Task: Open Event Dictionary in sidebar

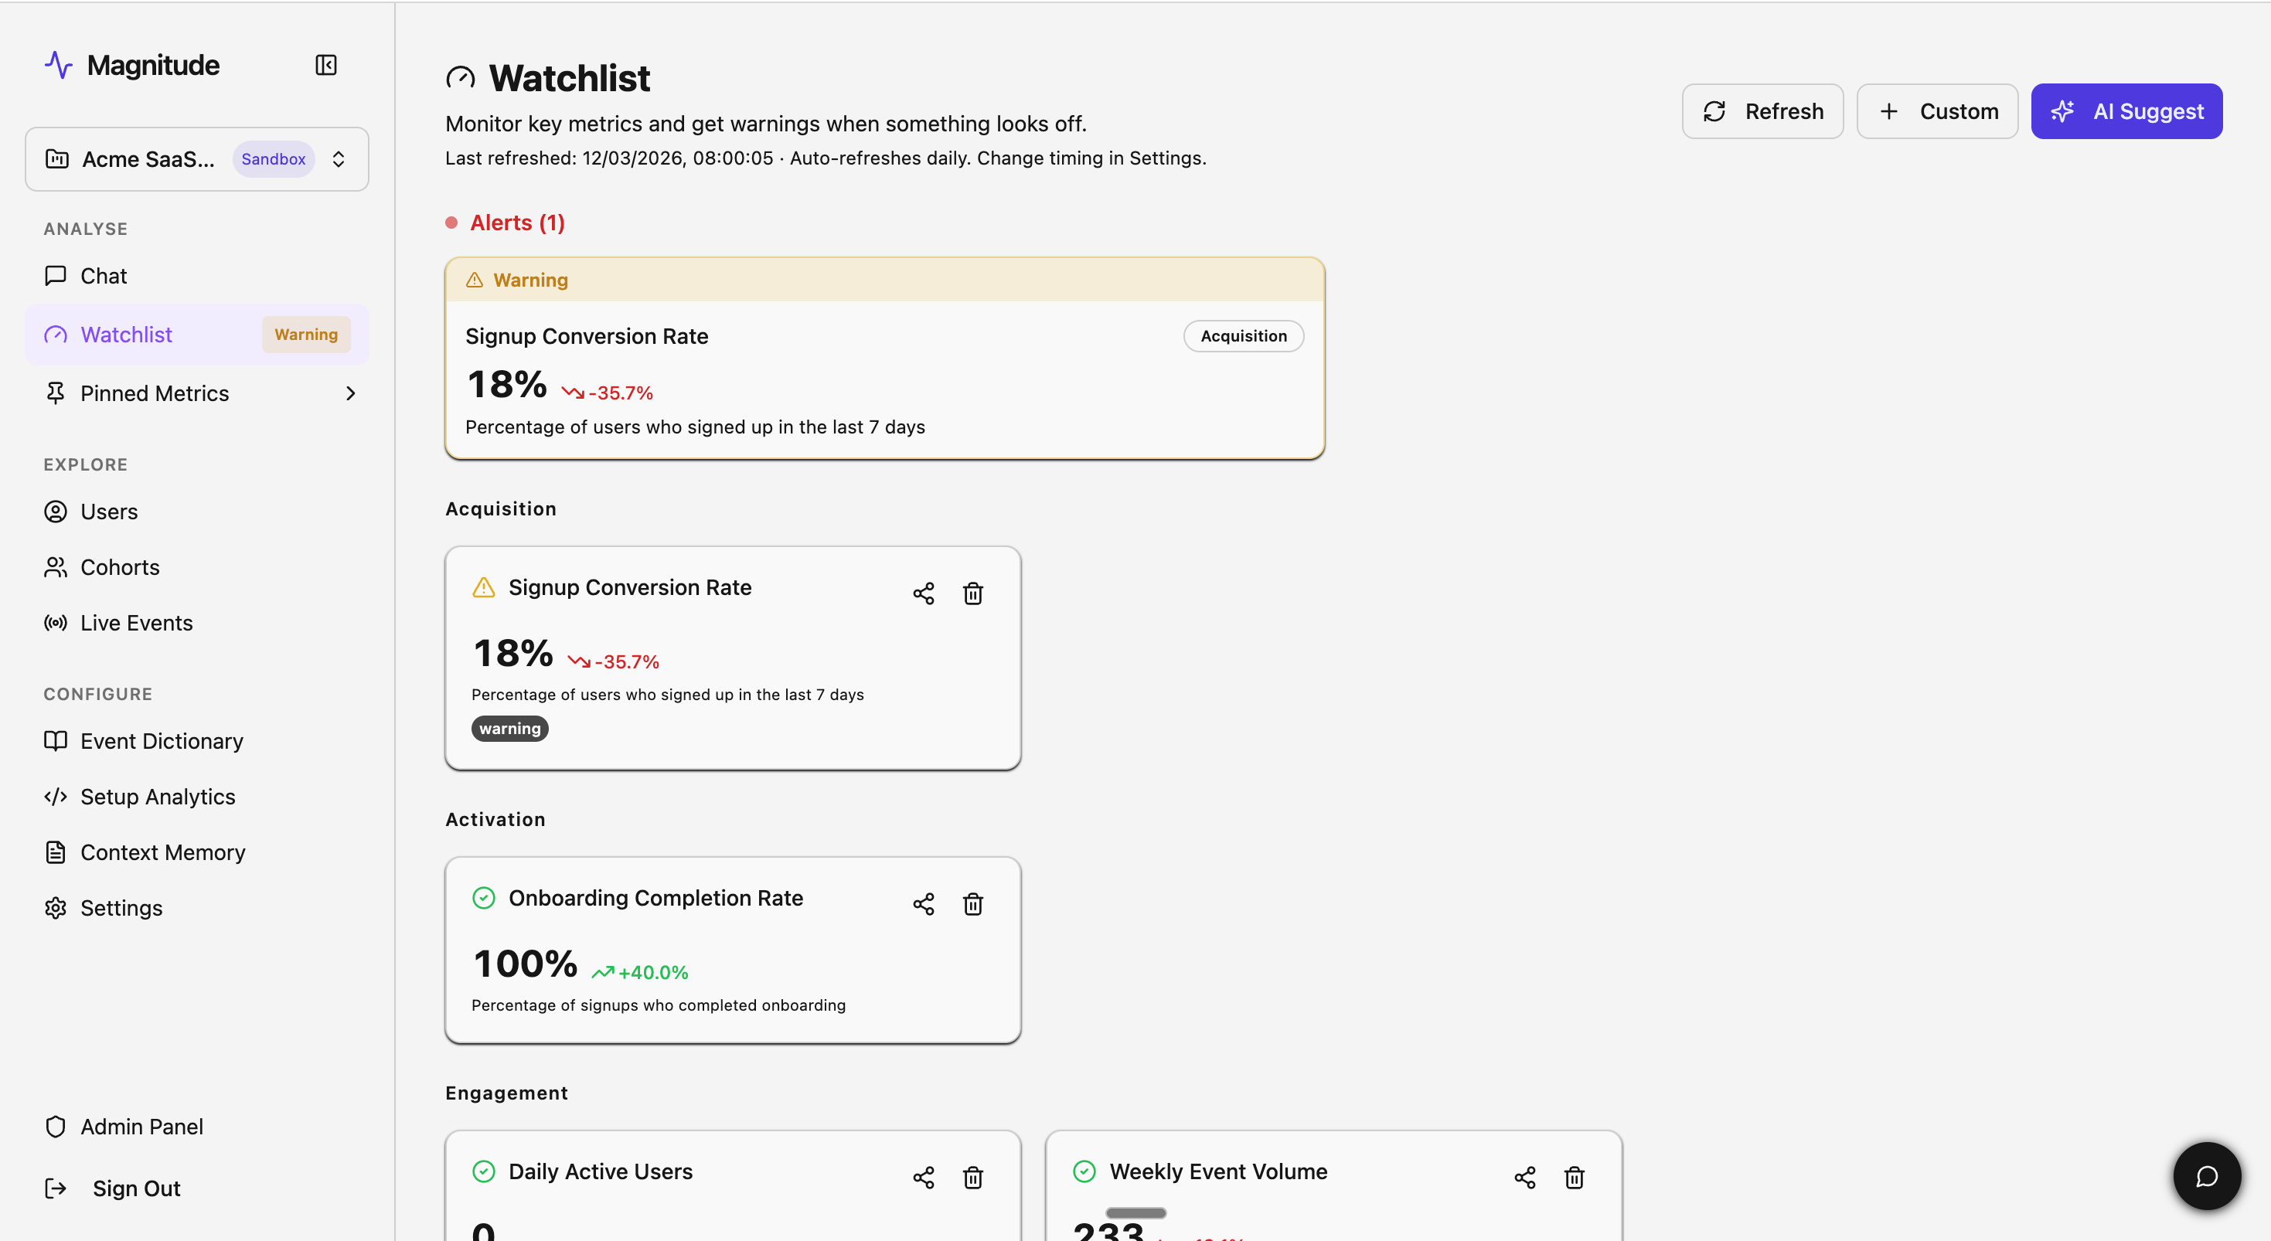Action: click(162, 741)
